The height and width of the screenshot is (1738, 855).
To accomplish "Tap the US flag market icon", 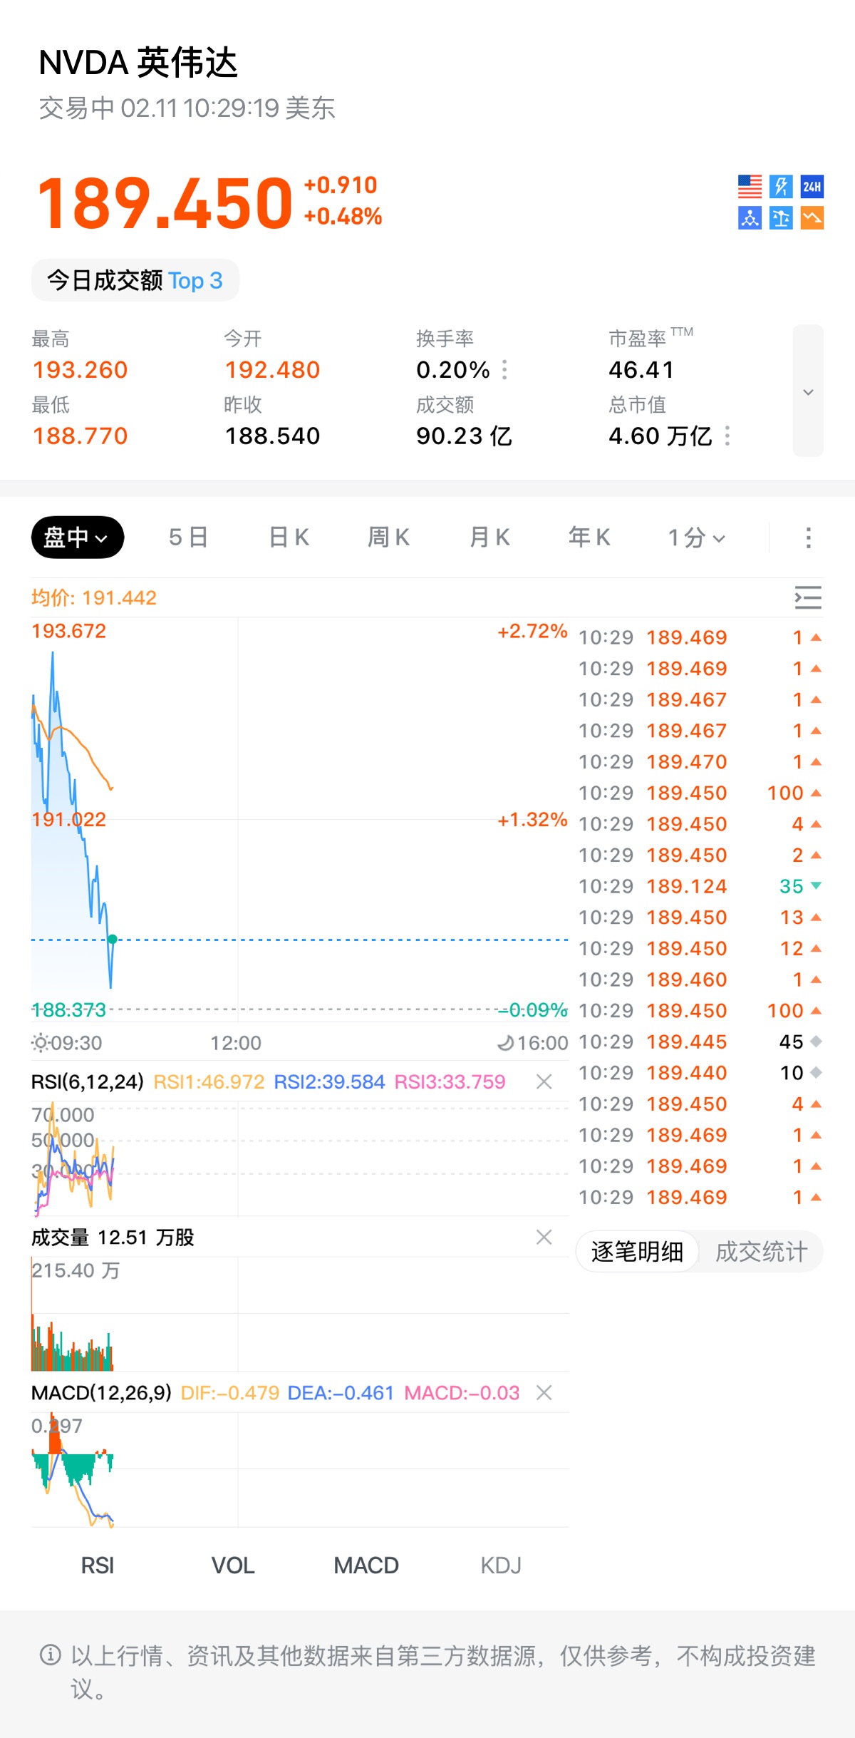I will click(x=750, y=187).
